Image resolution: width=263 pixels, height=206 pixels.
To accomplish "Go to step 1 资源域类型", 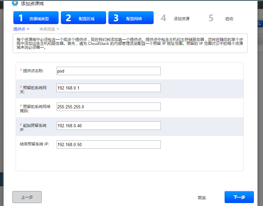I will pos(36,18).
